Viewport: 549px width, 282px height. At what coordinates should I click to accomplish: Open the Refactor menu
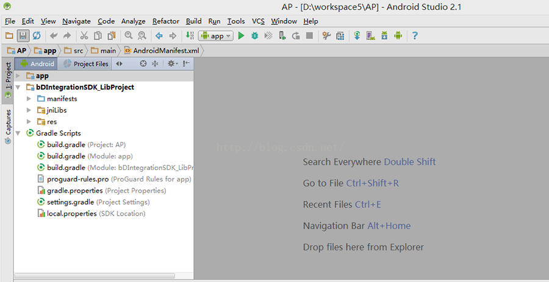coord(165,21)
